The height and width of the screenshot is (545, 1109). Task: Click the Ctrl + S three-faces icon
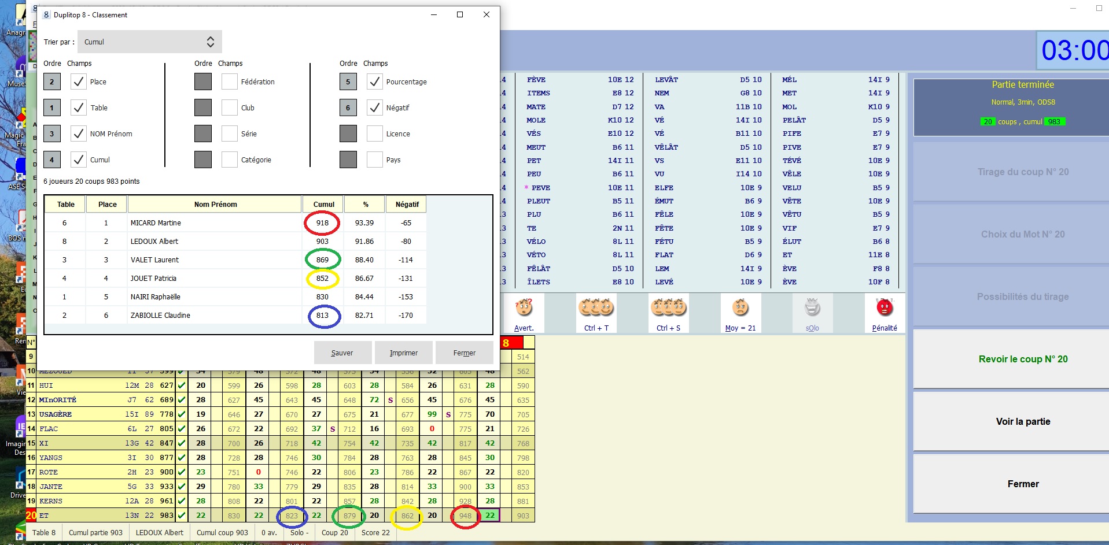[x=668, y=308]
